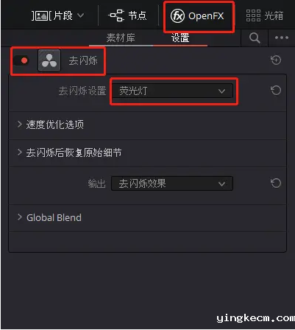Screen dimensions: 295x330
Task: Open the 去闪烁效果 output dropdown
Action: 172,183
